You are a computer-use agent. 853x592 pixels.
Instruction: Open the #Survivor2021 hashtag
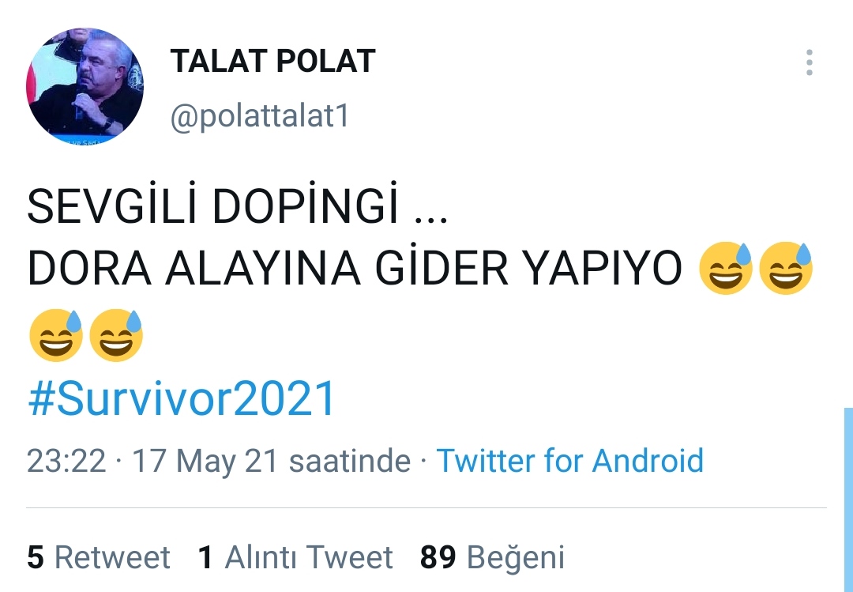point(181,398)
